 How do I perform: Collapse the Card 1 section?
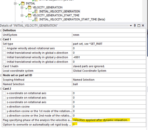click(1, 39)
